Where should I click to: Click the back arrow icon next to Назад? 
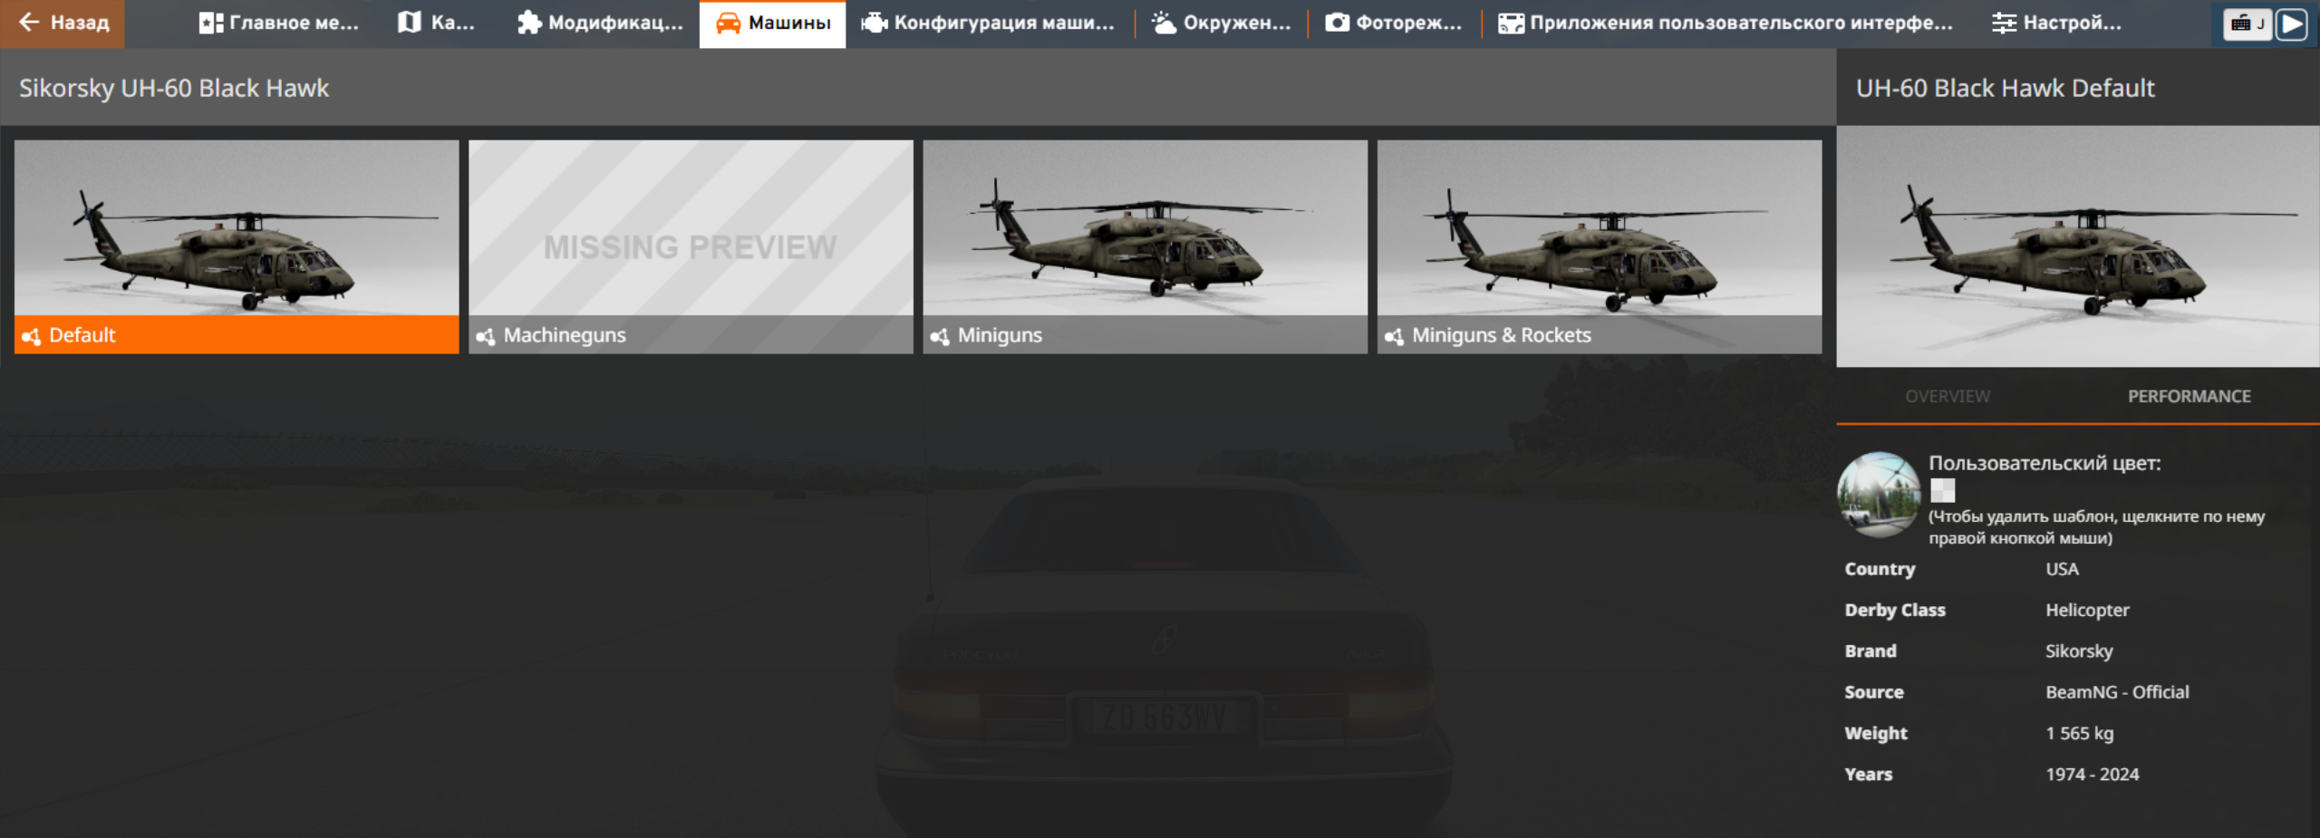[29, 22]
